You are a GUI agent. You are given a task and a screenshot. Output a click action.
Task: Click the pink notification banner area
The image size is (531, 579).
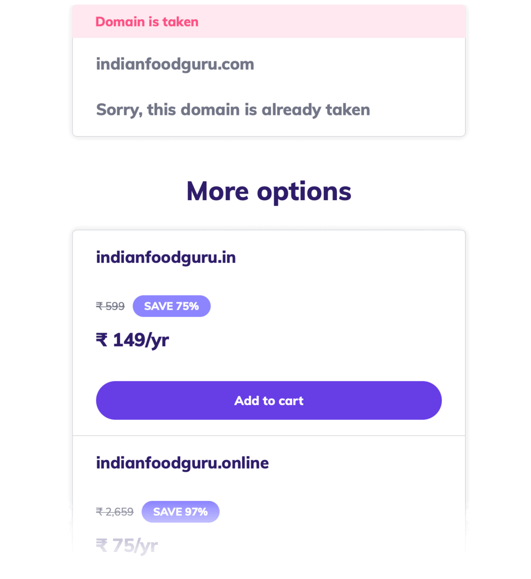[x=268, y=22]
